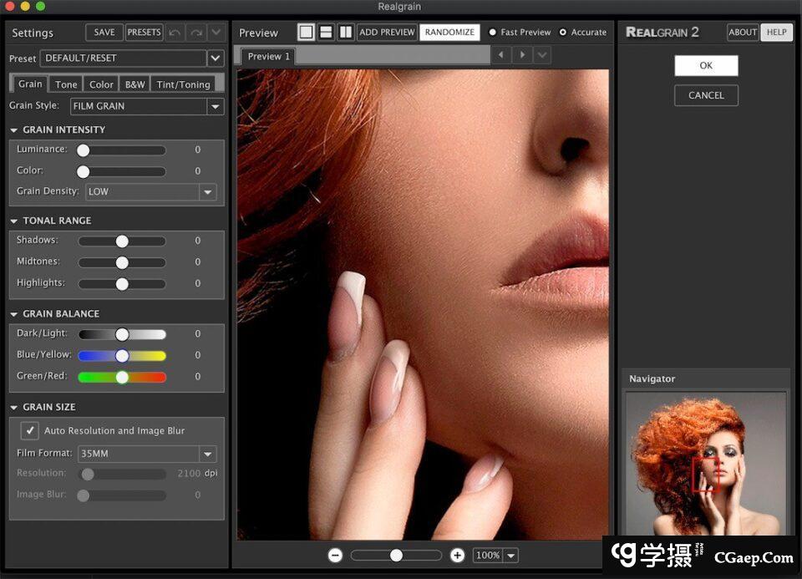Expand the Film Format dropdown
This screenshot has height=579, width=802.
[207, 454]
